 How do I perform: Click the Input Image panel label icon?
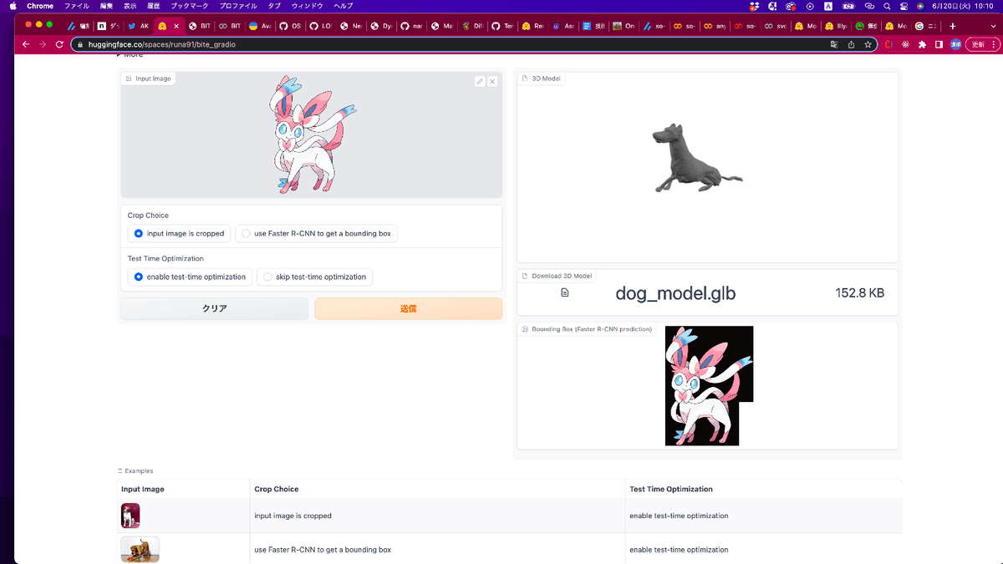point(129,78)
